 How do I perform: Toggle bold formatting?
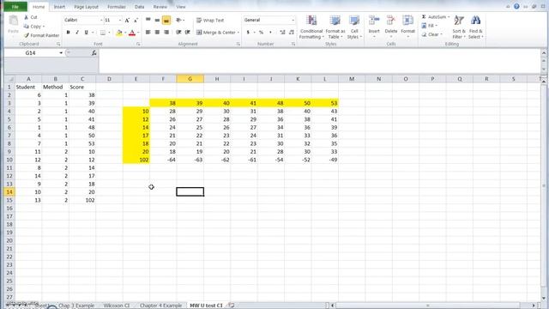click(68, 33)
